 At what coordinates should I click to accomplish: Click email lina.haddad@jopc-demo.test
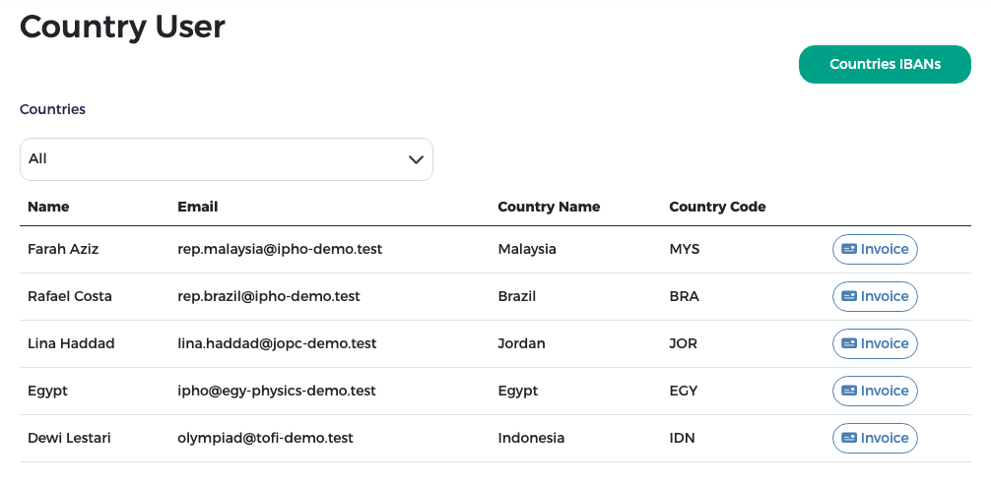(x=277, y=344)
